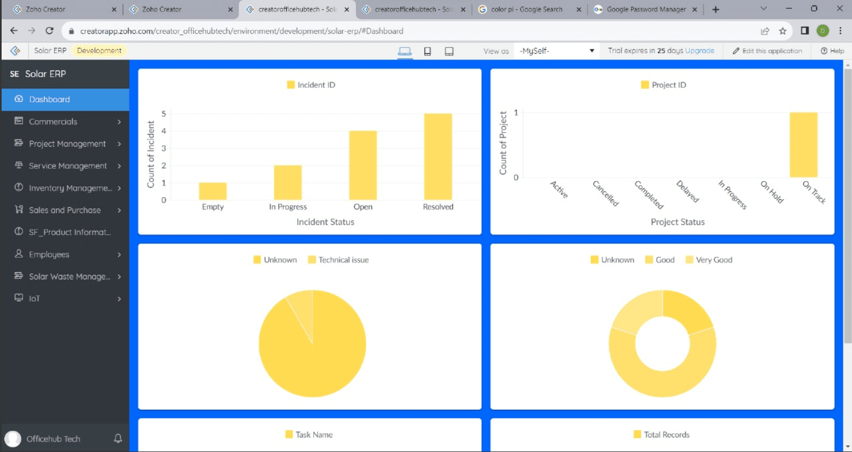
Task: Toggle the Technical issue legend entry
Action: pos(338,260)
